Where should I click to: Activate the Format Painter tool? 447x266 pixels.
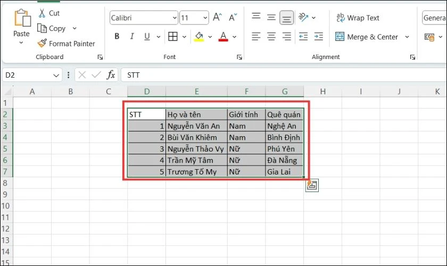[x=66, y=43]
